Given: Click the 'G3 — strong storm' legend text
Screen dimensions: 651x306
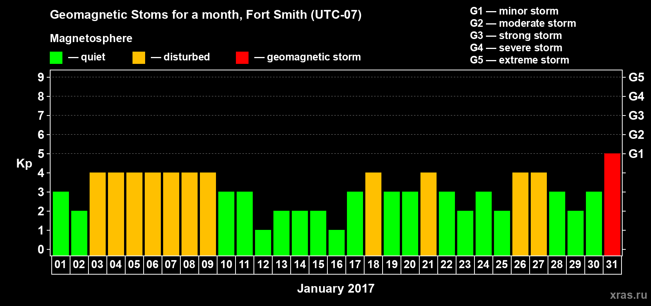Looking at the screenshot, I should [x=516, y=36].
